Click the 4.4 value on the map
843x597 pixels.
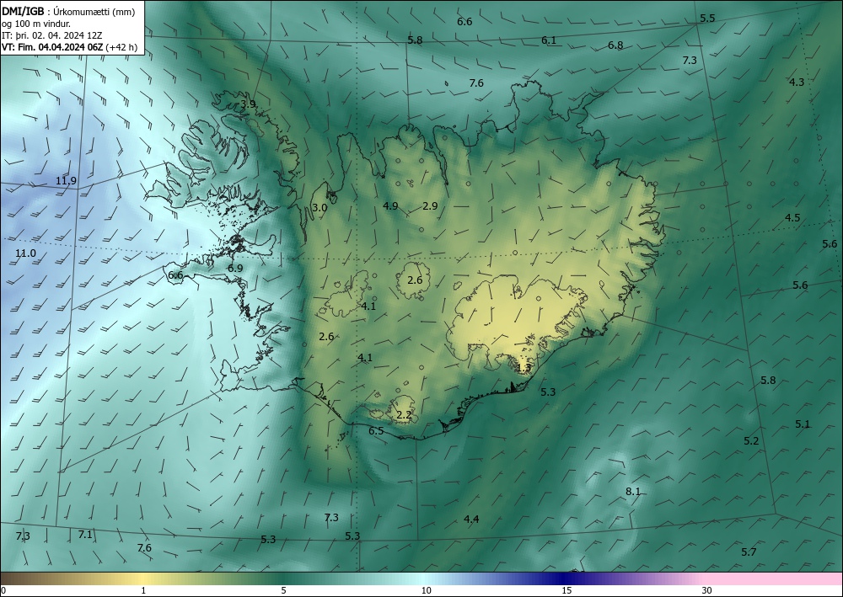[x=471, y=519]
